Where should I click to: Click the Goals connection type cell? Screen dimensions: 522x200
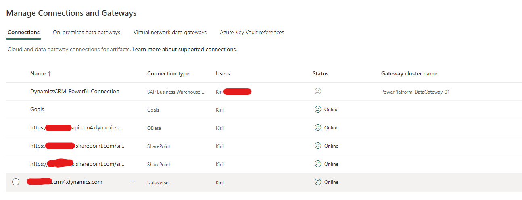pos(153,110)
